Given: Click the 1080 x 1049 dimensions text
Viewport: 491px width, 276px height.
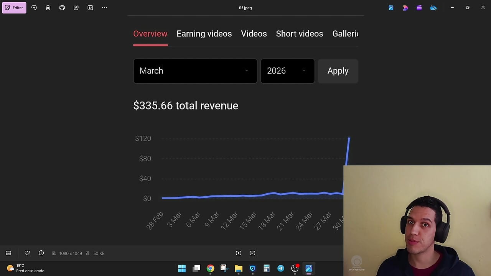Looking at the screenshot, I should [71, 253].
